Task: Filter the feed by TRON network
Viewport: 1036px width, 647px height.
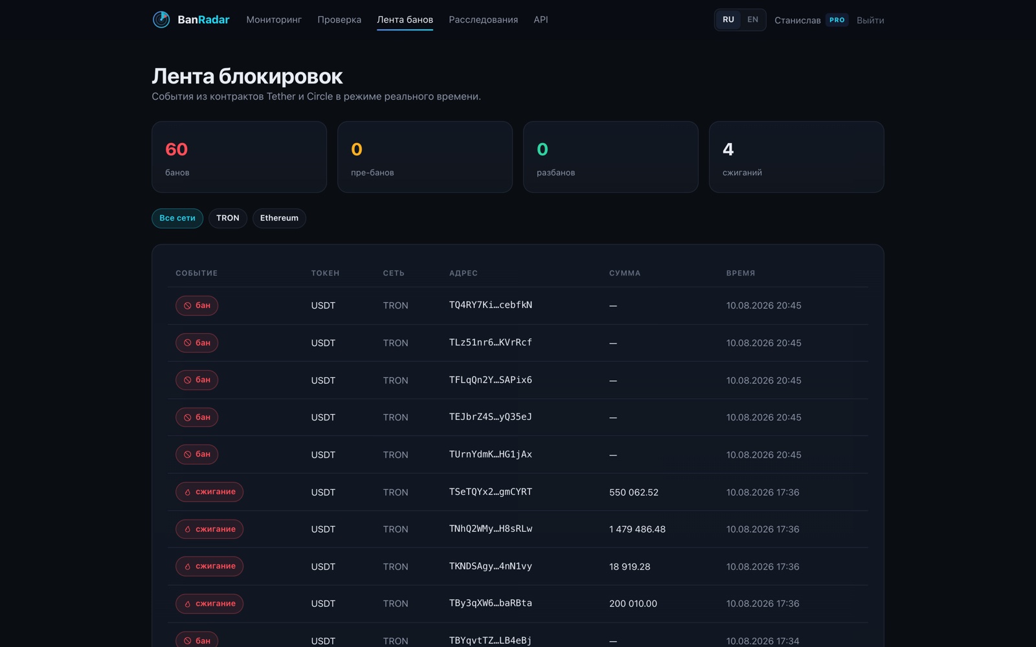Action: (x=228, y=218)
